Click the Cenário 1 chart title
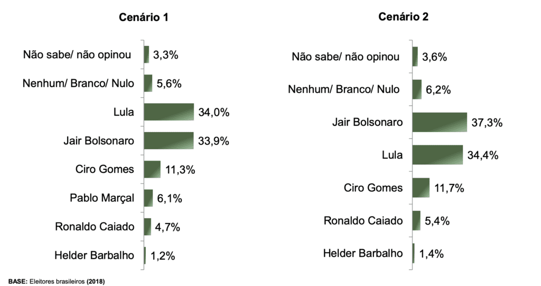This screenshot has height=286, width=541. click(x=143, y=17)
